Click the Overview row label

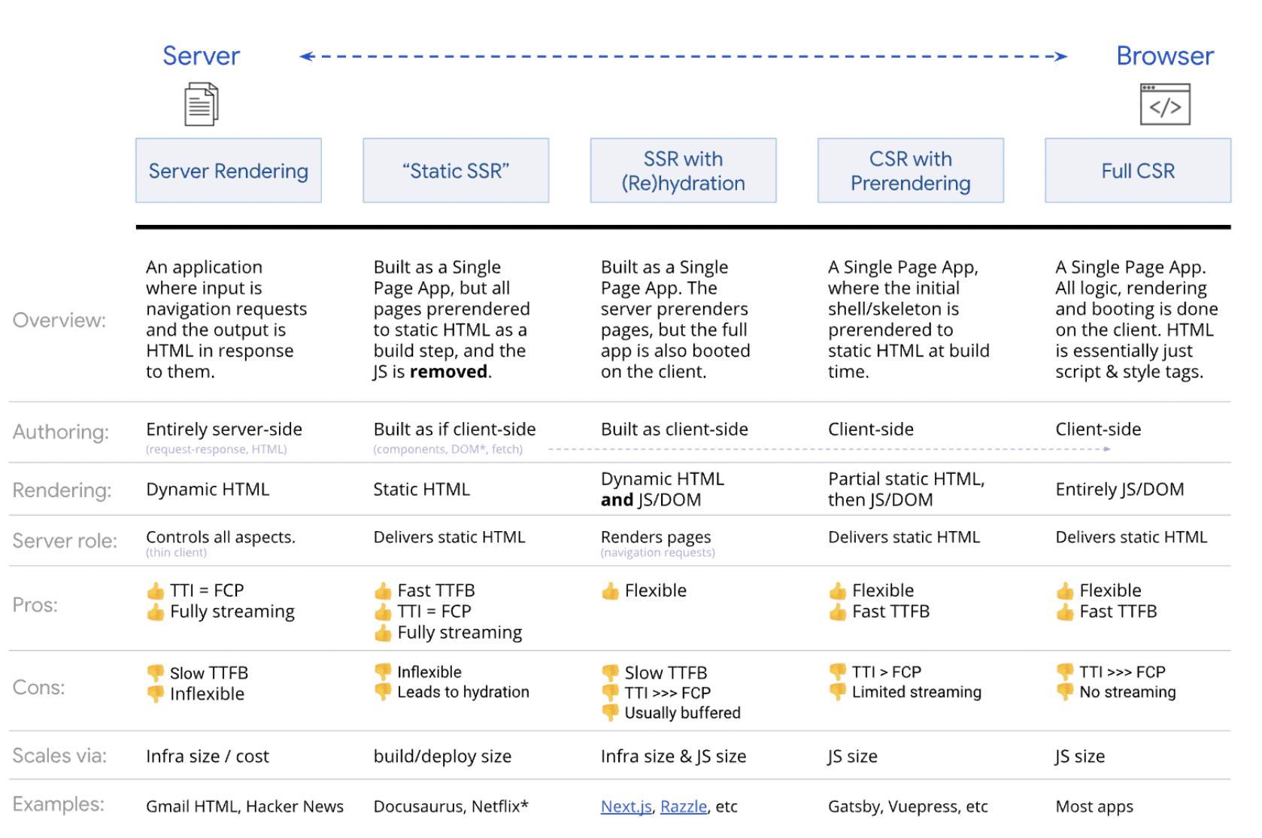pyautogui.click(x=59, y=320)
